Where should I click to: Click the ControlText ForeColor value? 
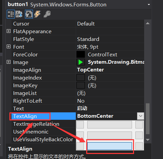102,55
